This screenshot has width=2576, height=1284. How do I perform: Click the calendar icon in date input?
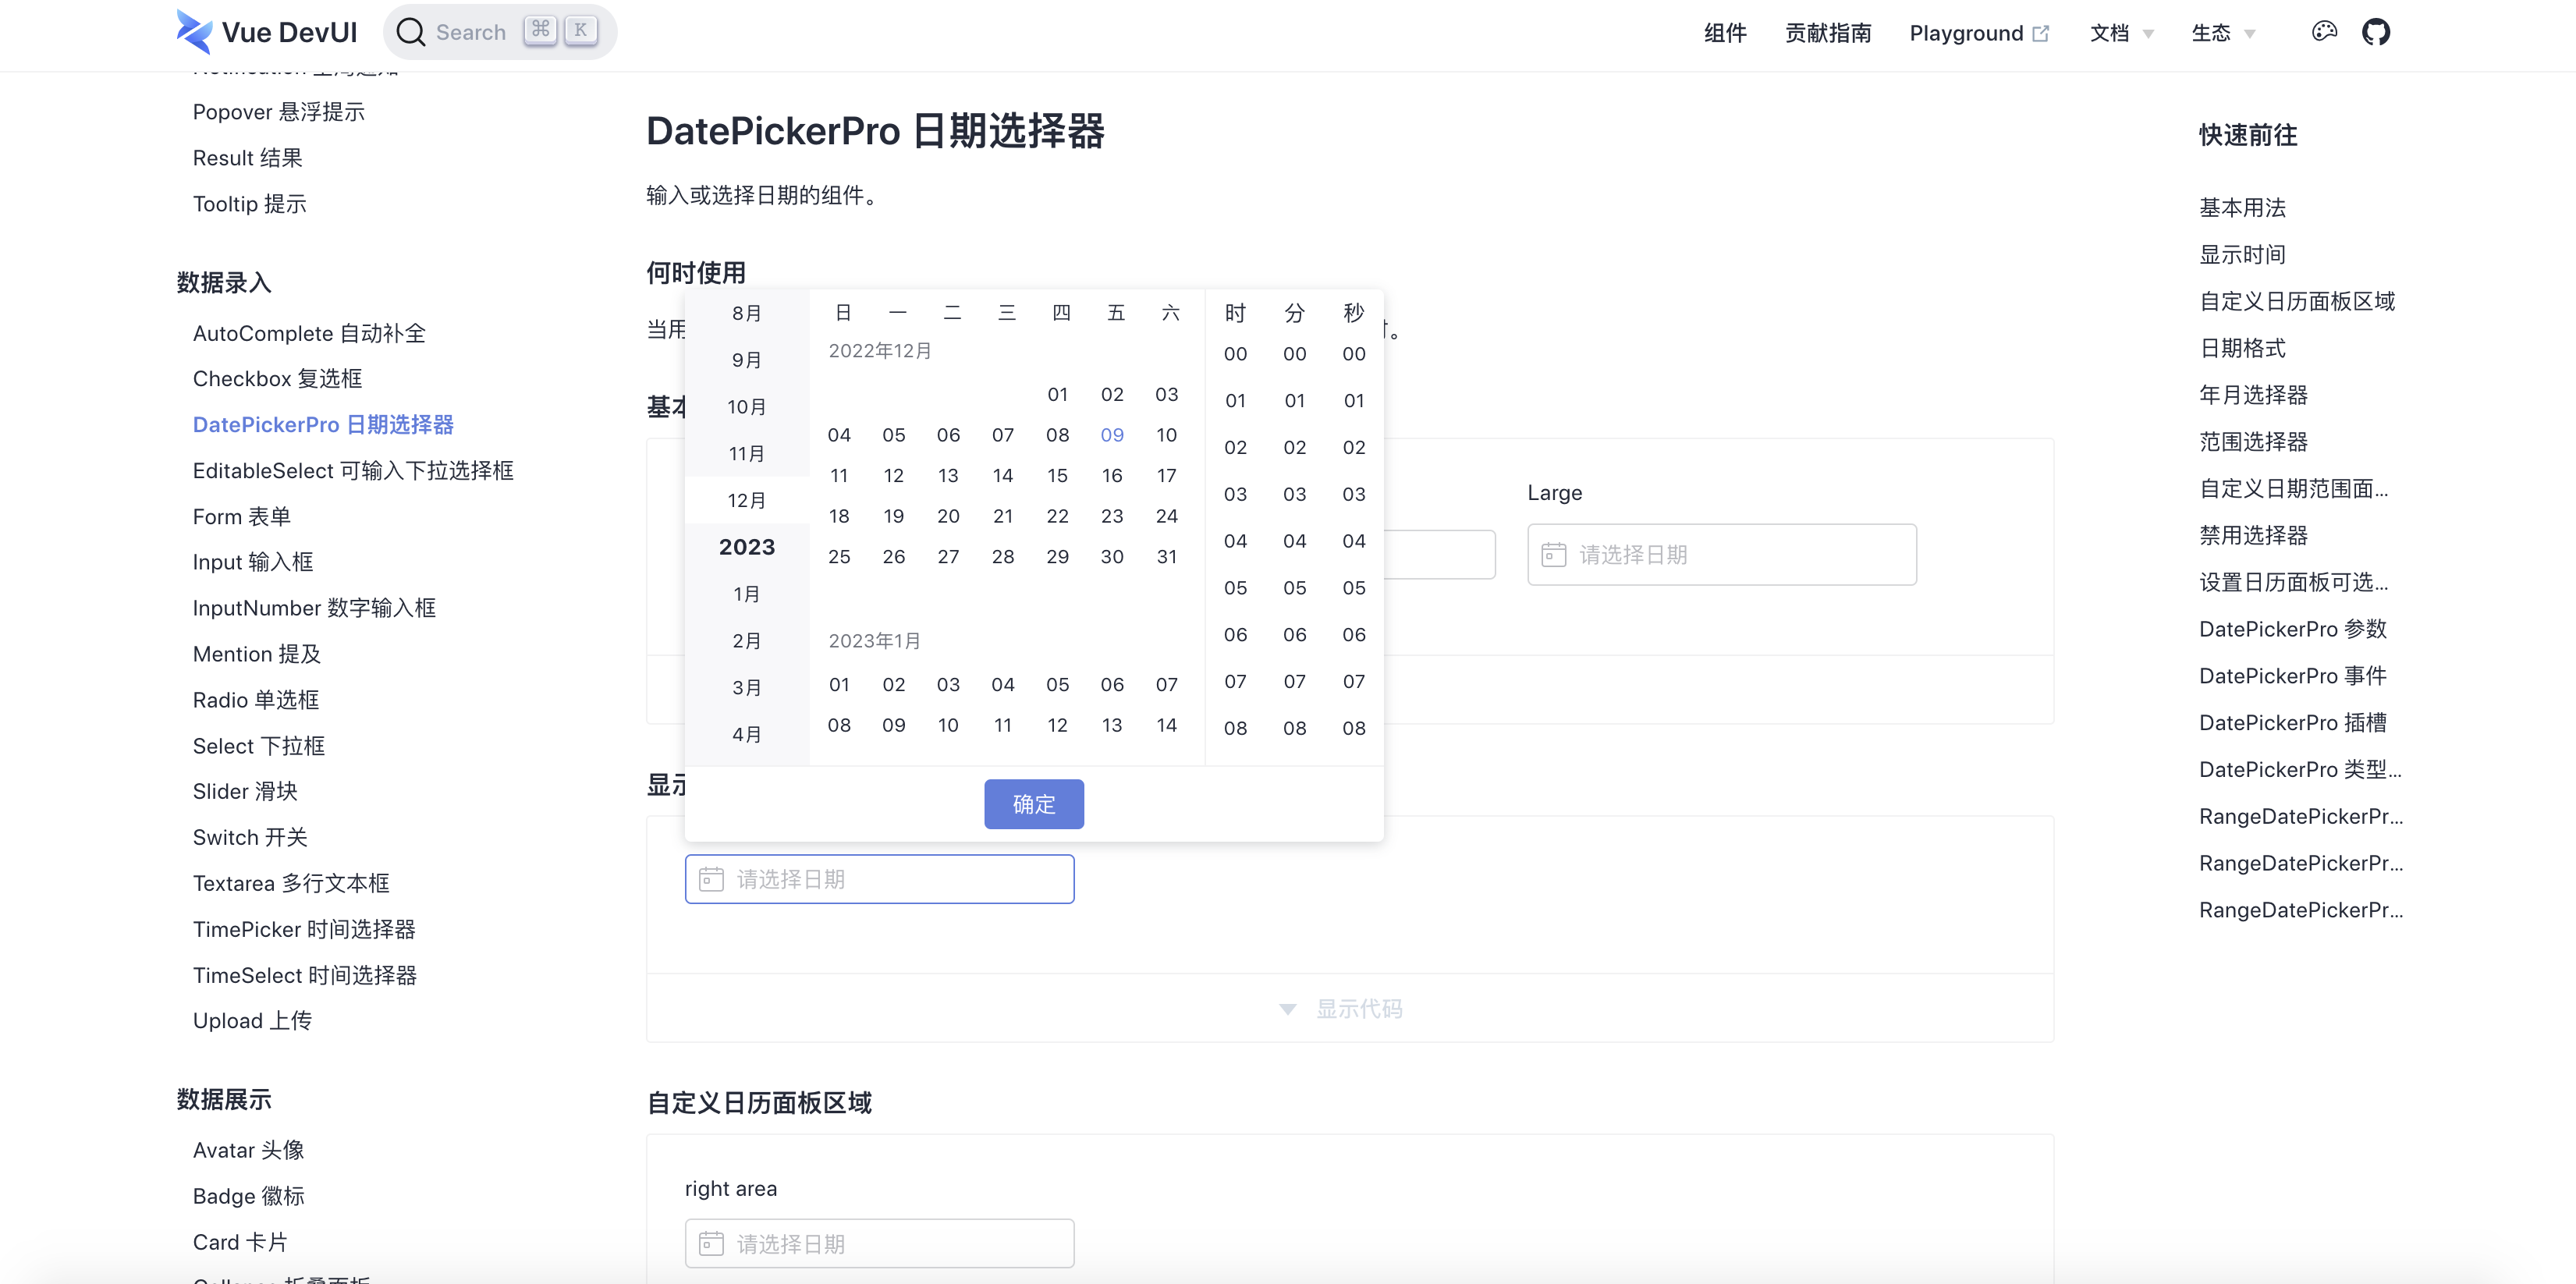click(x=711, y=878)
